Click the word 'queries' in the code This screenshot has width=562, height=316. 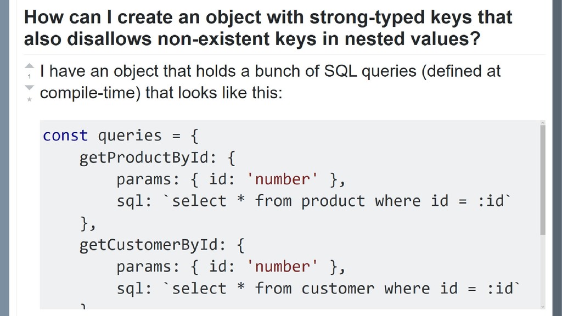(x=130, y=136)
